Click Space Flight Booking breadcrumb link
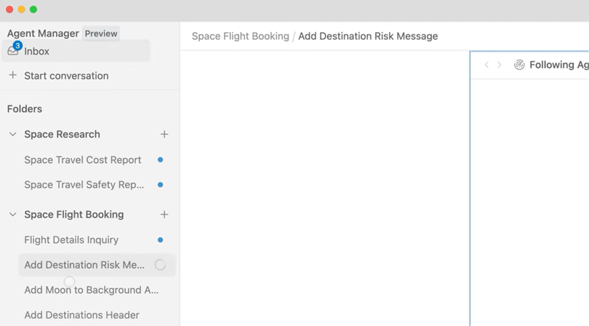 pos(240,36)
